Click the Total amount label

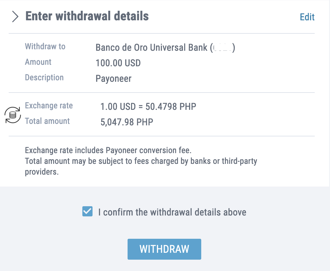(x=47, y=121)
